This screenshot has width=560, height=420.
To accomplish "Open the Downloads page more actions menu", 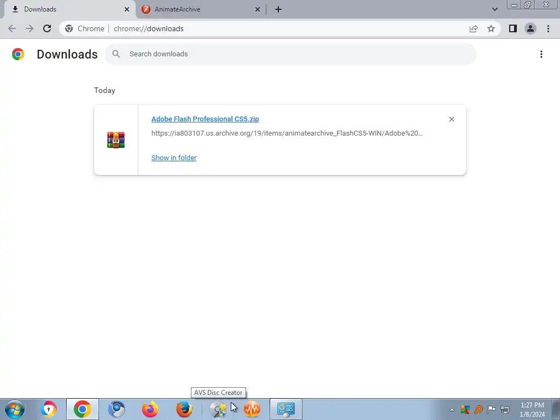I will [541, 54].
